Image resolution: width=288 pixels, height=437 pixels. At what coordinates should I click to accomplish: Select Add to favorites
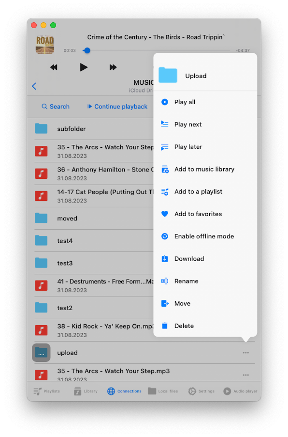[x=205, y=214]
